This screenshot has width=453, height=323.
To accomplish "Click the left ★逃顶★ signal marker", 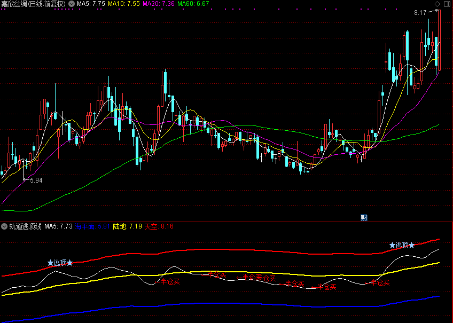I will [60, 263].
